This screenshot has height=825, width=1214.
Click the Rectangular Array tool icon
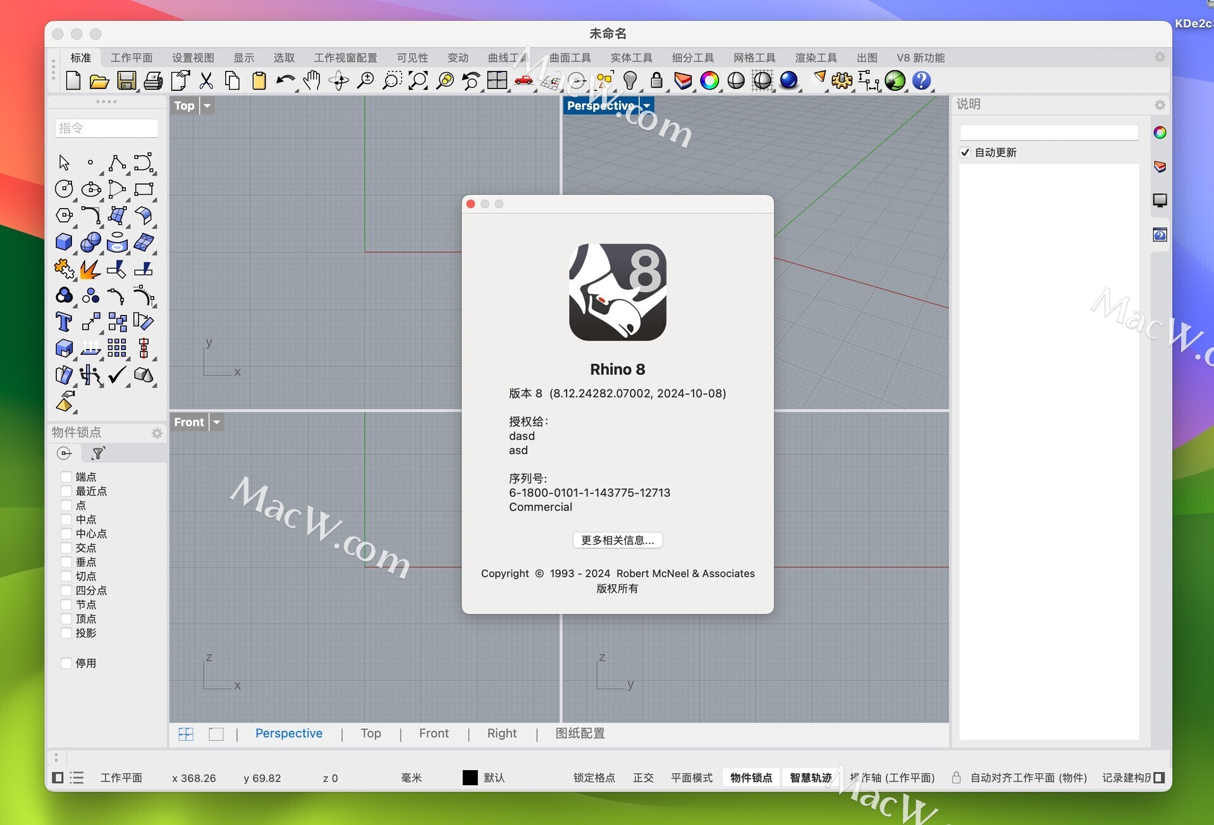(117, 348)
